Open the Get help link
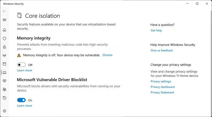 pos(156,30)
